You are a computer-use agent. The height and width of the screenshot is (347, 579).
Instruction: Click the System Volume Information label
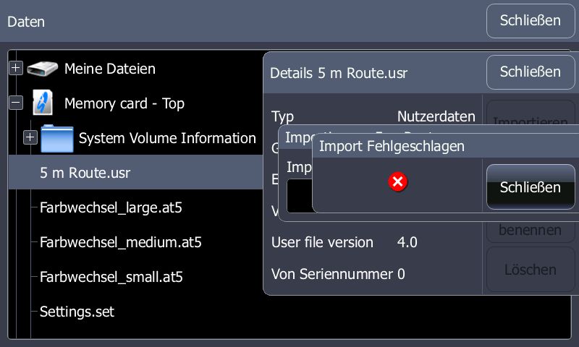167,138
